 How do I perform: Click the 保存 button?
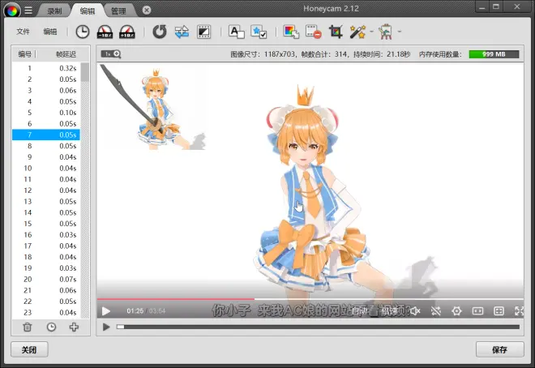(x=499, y=349)
